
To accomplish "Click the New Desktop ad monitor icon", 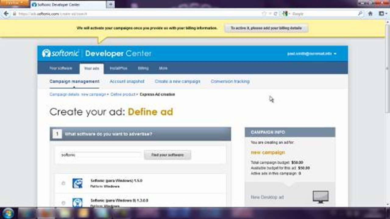I will point(321,197).
